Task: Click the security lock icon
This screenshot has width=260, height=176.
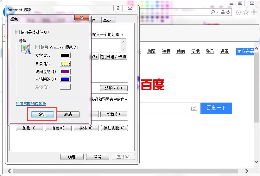Action: [x=223, y=12]
